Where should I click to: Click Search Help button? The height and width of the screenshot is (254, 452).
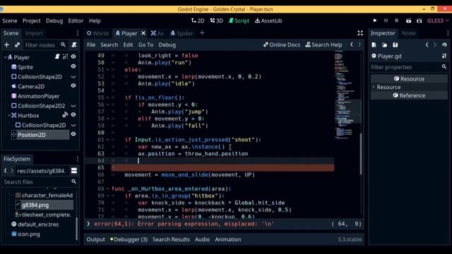[323, 44]
